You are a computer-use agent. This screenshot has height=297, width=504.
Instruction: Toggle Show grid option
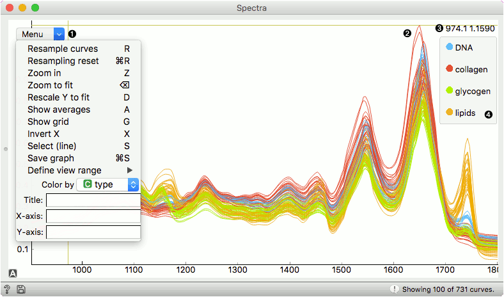click(48, 122)
